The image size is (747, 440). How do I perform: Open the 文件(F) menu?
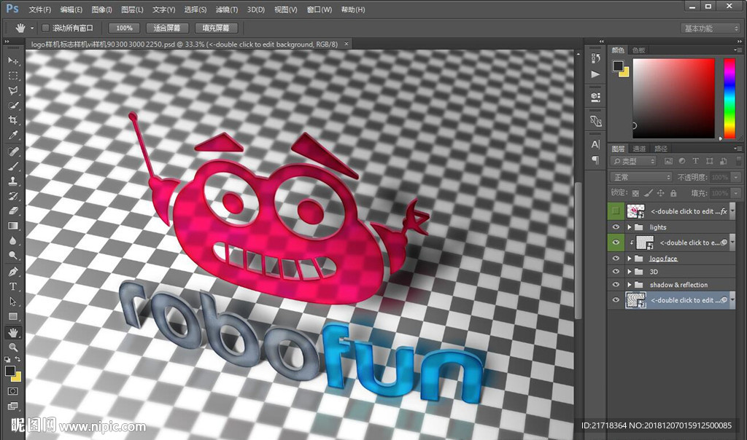click(39, 9)
